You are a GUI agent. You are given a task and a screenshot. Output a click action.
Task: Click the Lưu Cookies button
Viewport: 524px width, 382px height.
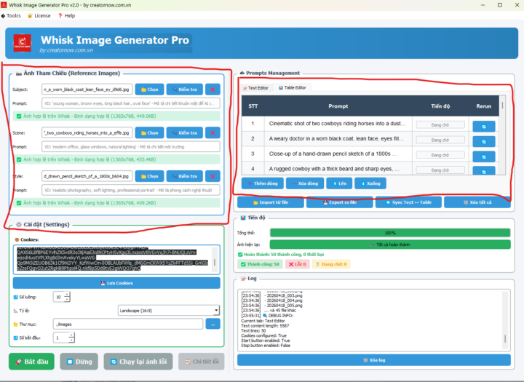click(116, 283)
